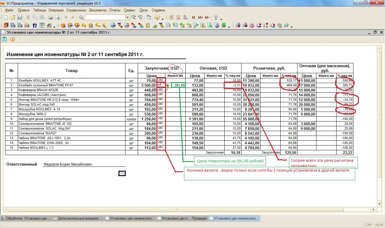Open the calendar icon
385x228 pixels.
click(178, 17)
